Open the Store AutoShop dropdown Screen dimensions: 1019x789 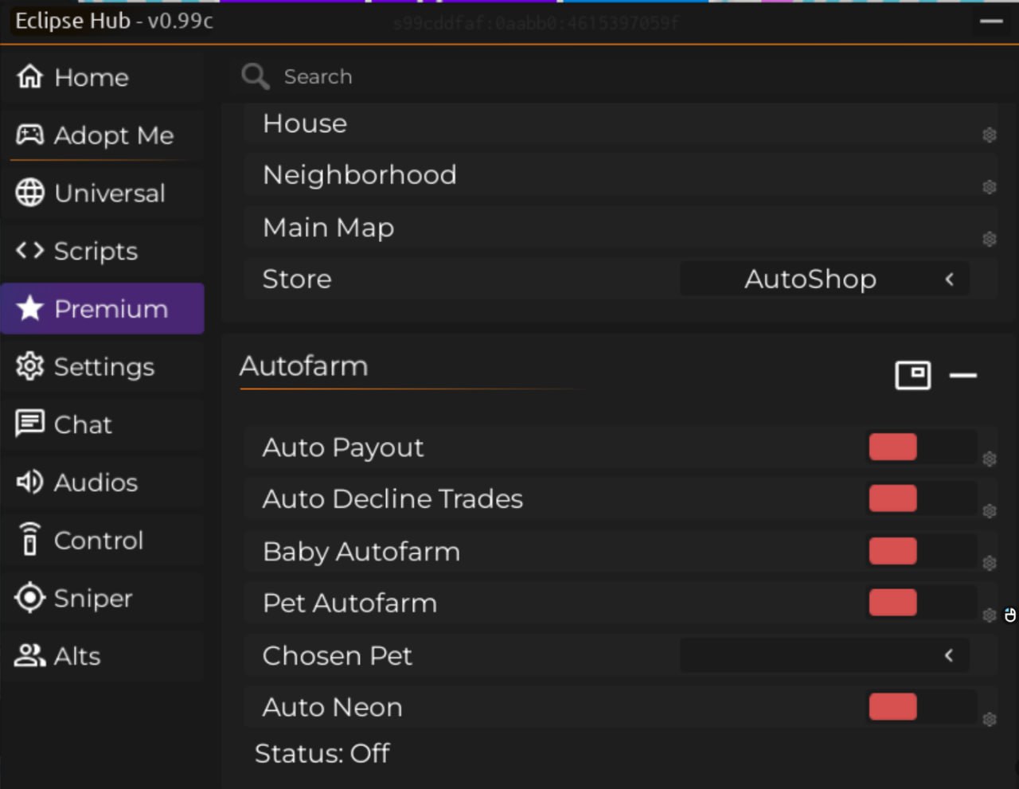coord(825,279)
